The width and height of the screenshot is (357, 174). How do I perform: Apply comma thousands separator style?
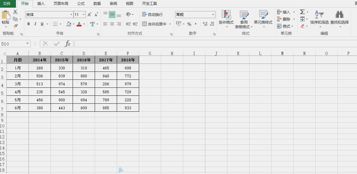(196, 24)
